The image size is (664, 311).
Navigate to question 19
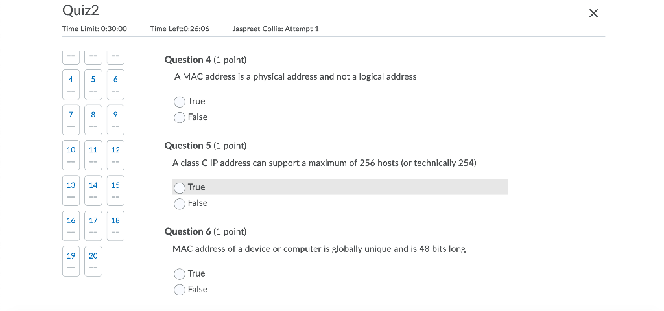coord(71,260)
